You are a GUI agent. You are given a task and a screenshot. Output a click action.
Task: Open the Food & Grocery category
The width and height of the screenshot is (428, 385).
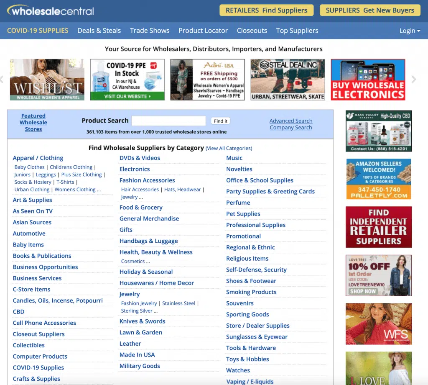pos(141,208)
